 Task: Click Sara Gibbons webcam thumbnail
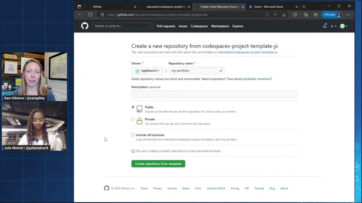35,76
